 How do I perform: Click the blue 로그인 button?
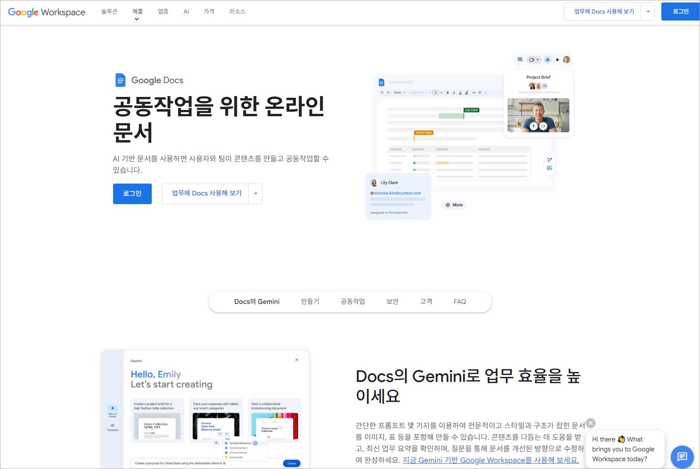click(x=132, y=193)
